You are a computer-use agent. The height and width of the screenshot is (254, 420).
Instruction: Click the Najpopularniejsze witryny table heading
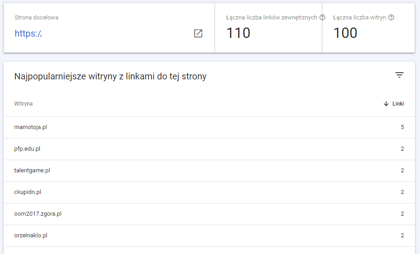tap(111, 76)
